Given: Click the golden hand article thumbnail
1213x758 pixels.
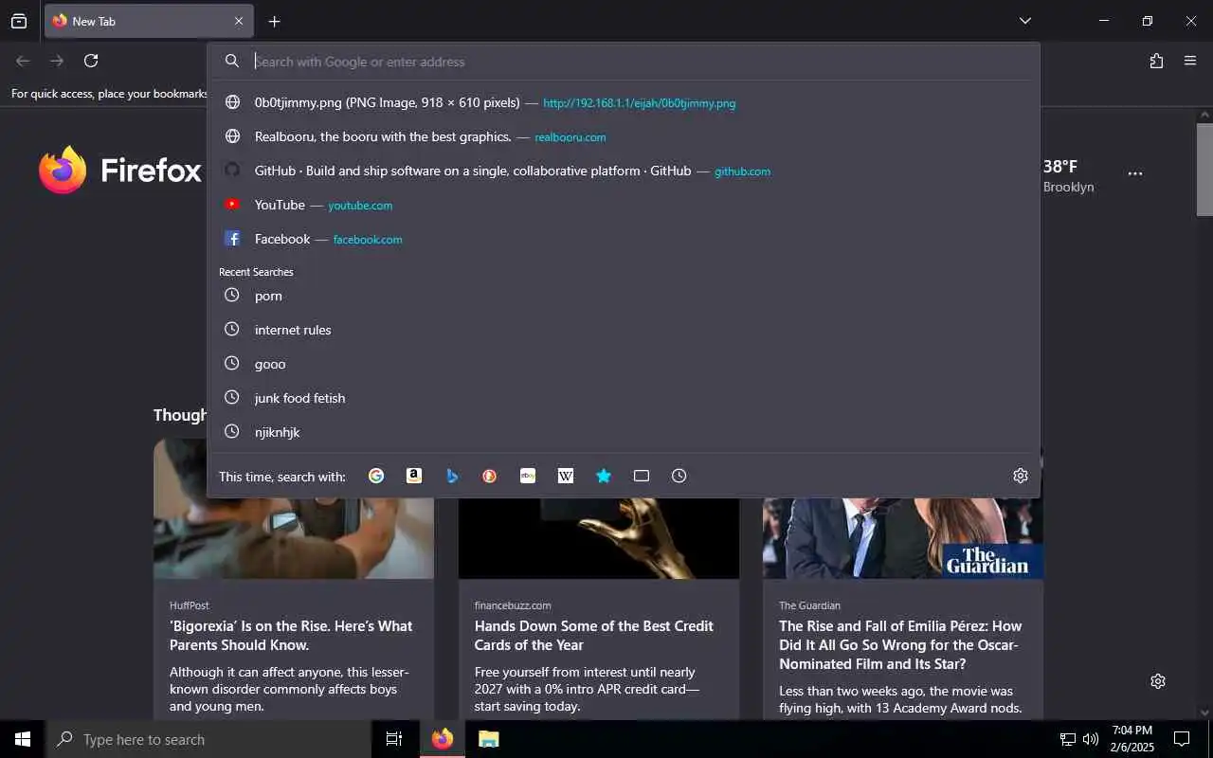Looking at the screenshot, I should [599, 537].
